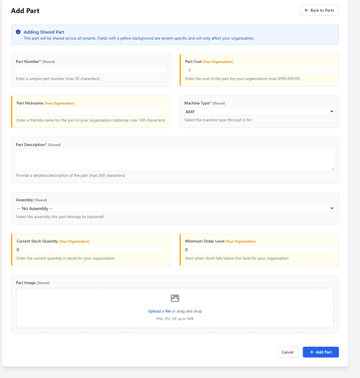Focus the Part Number input field
Image resolution: width=360 pixels, height=378 pixels.
(x=91, y=70)
